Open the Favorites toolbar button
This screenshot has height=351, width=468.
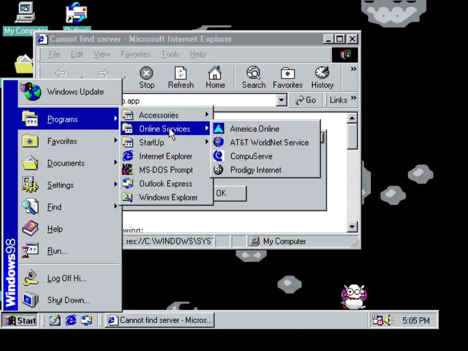tap(288, 78)
